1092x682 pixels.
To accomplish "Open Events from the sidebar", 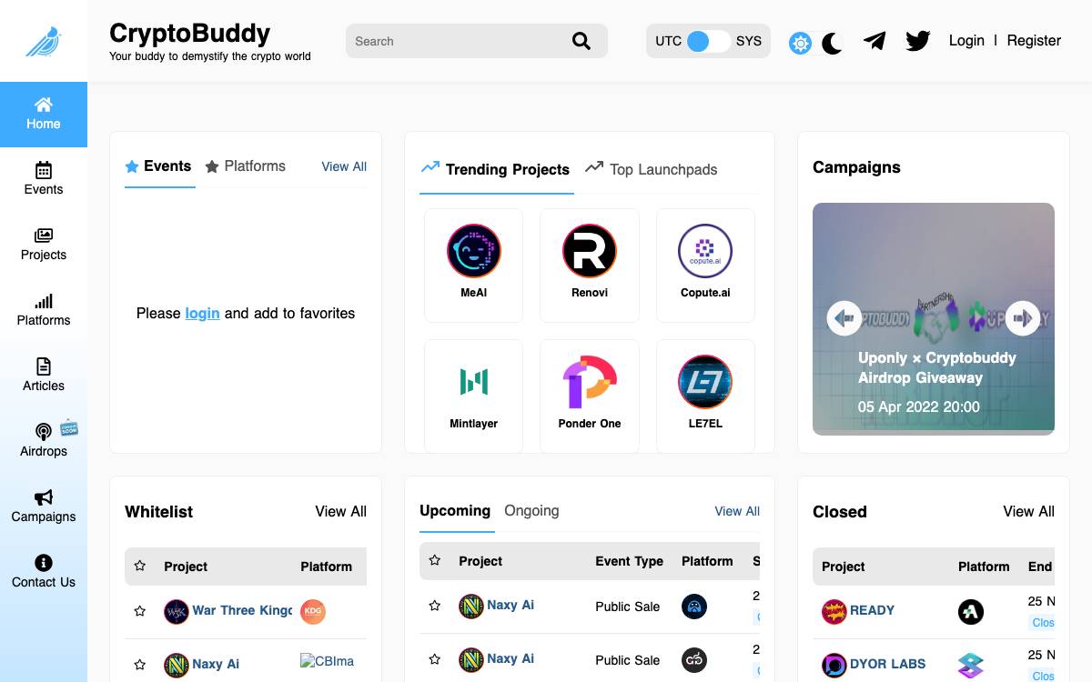I will point(44,179).
